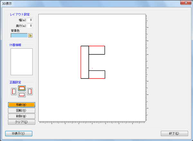The height and width of the screenshot is (141, 193).
Task: Open the 3D表示(V) view button
Action: coord(19,134)
